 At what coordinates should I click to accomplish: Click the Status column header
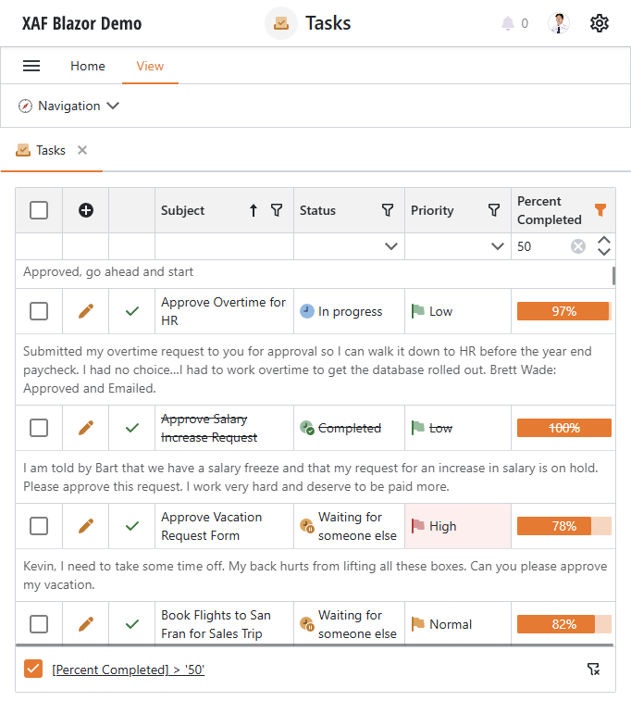(317, 210)
